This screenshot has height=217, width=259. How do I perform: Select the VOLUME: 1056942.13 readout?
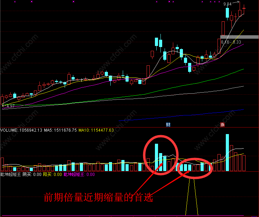(21, 130)
